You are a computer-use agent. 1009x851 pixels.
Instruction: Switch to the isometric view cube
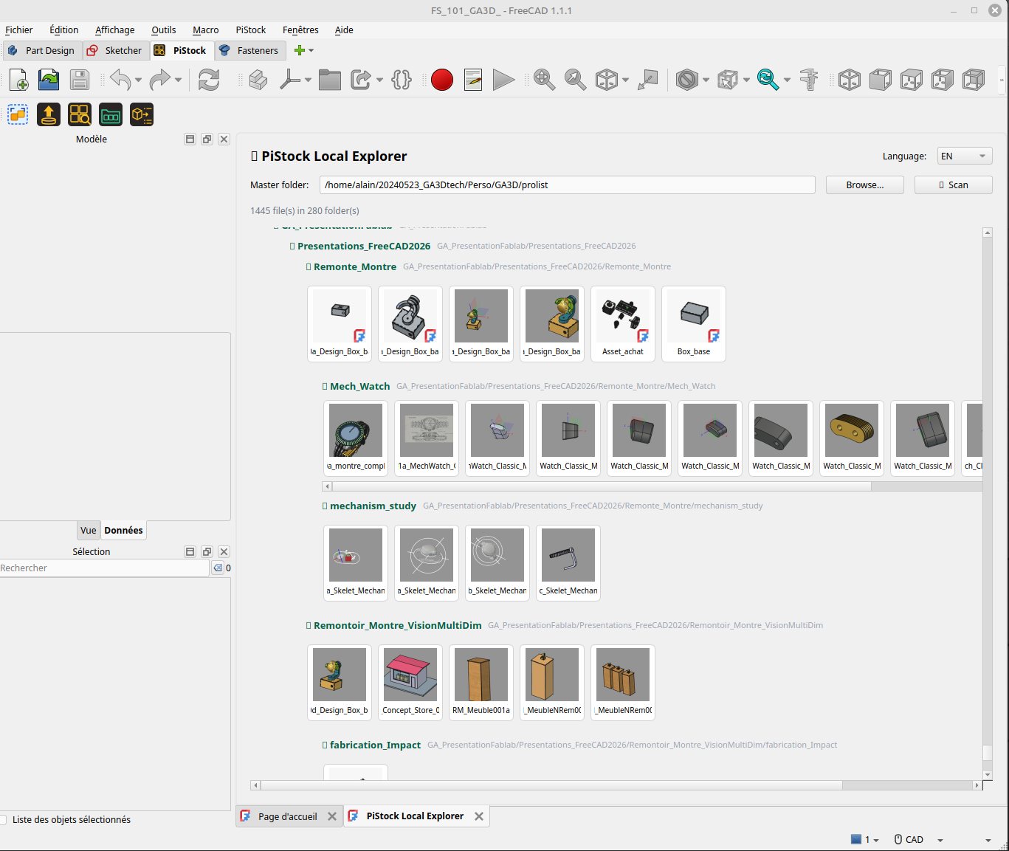(850, 80)
